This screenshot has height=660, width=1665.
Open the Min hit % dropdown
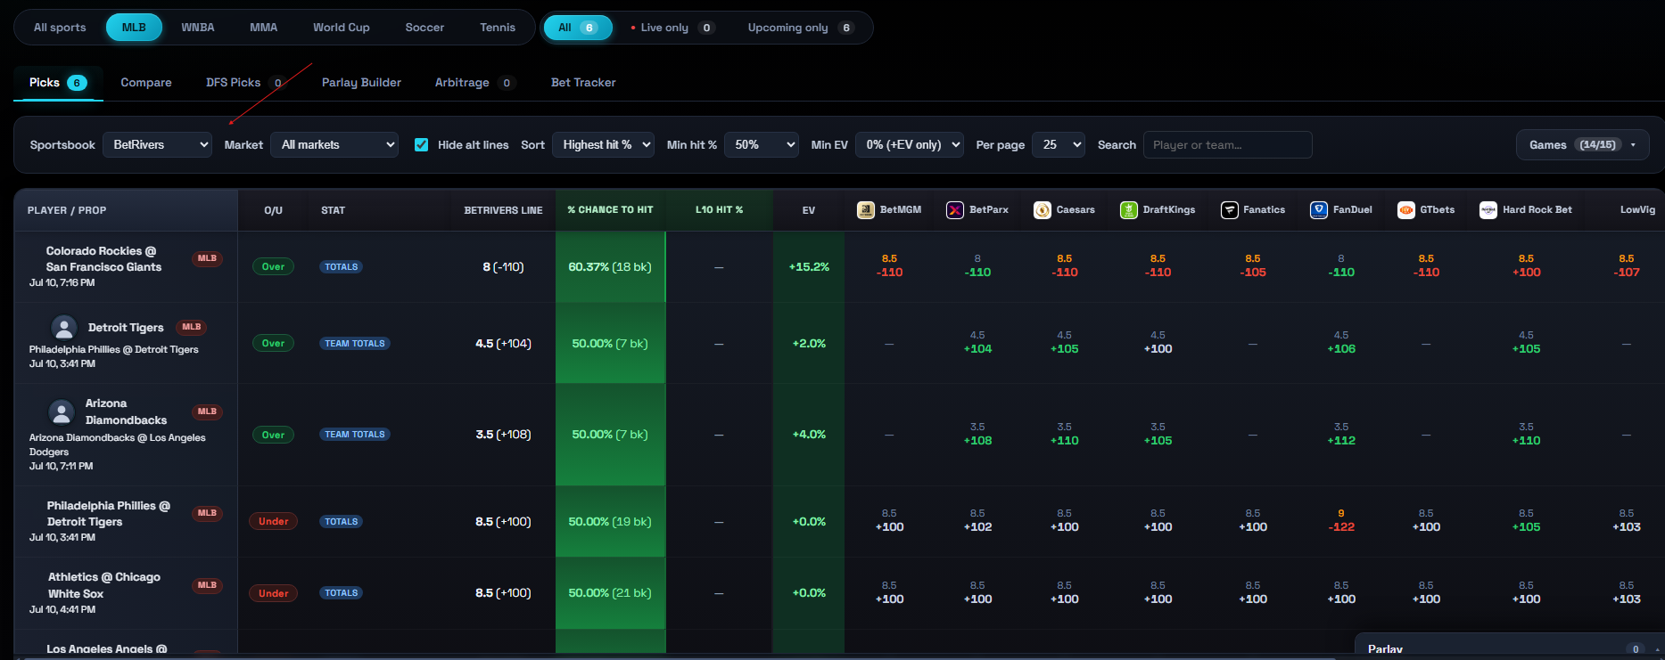(x=762, y=144)
